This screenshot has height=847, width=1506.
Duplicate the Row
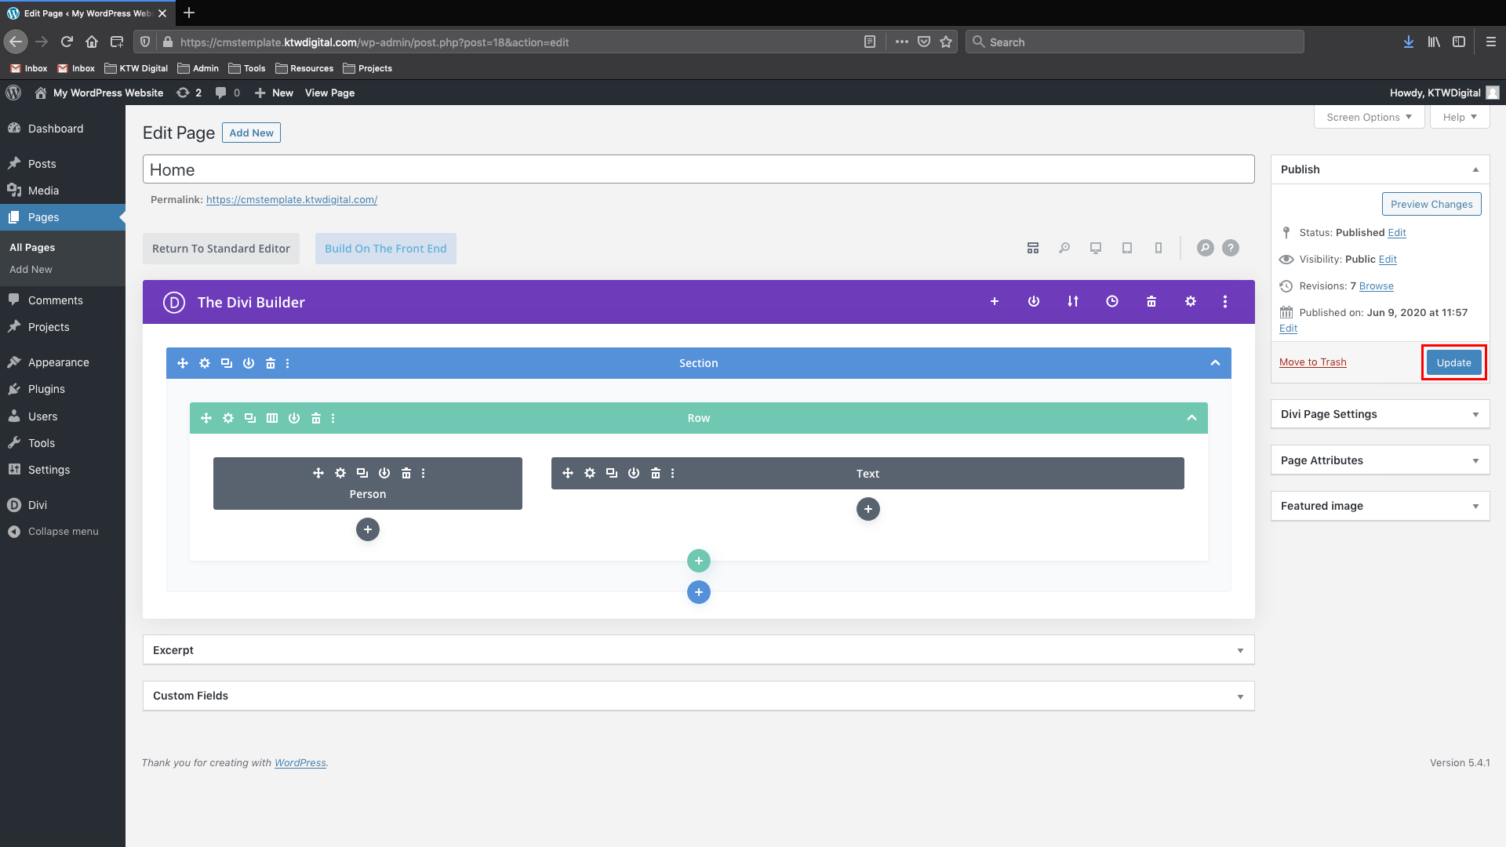coord(250,418)
